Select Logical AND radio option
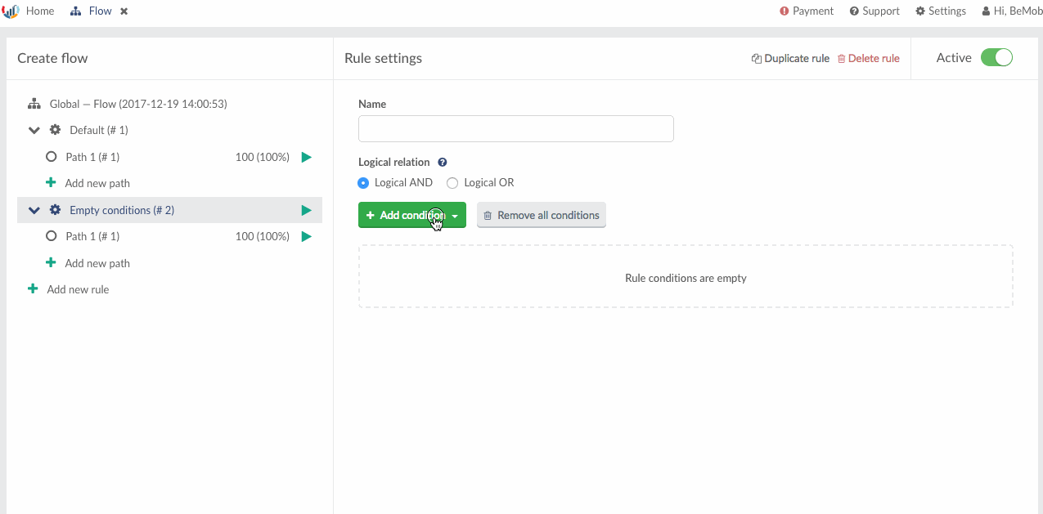This screenshot has width=1043, height=514. click(x=363, y=183)
